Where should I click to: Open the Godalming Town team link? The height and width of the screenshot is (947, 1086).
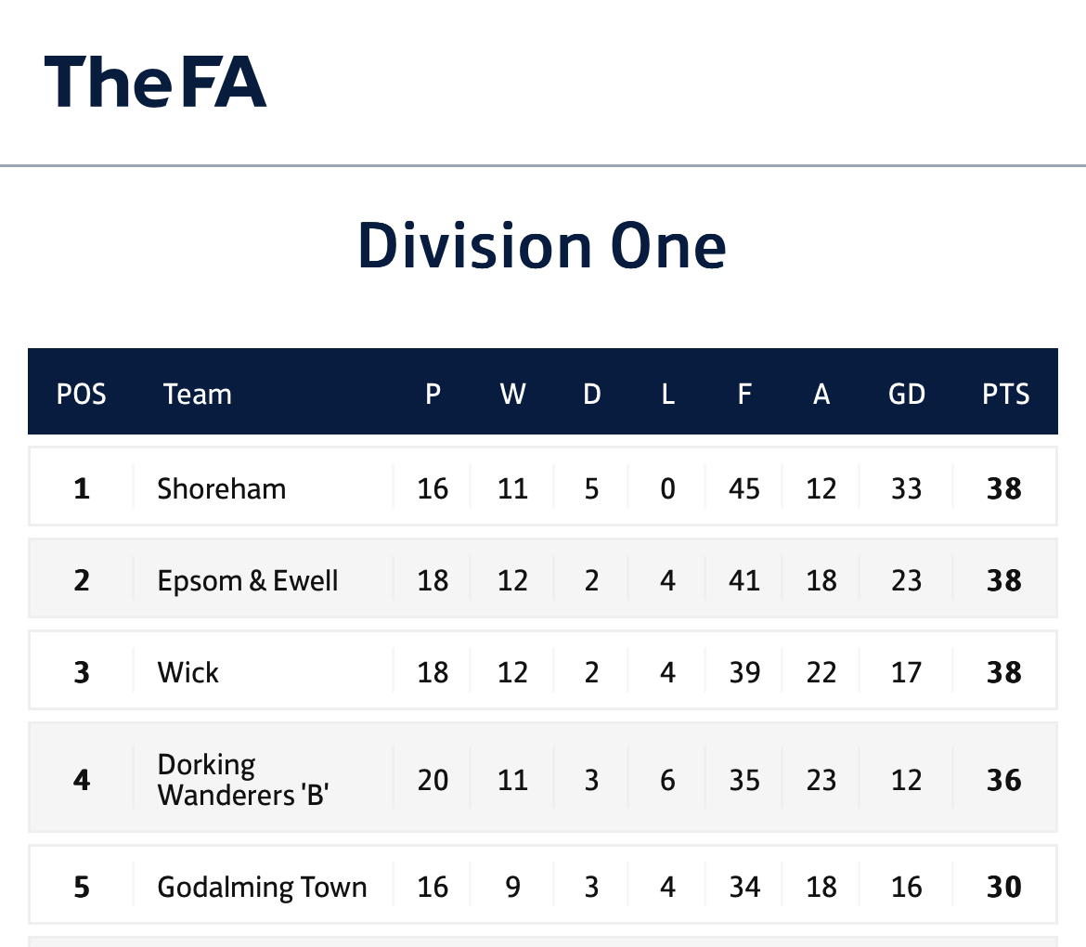262,887
